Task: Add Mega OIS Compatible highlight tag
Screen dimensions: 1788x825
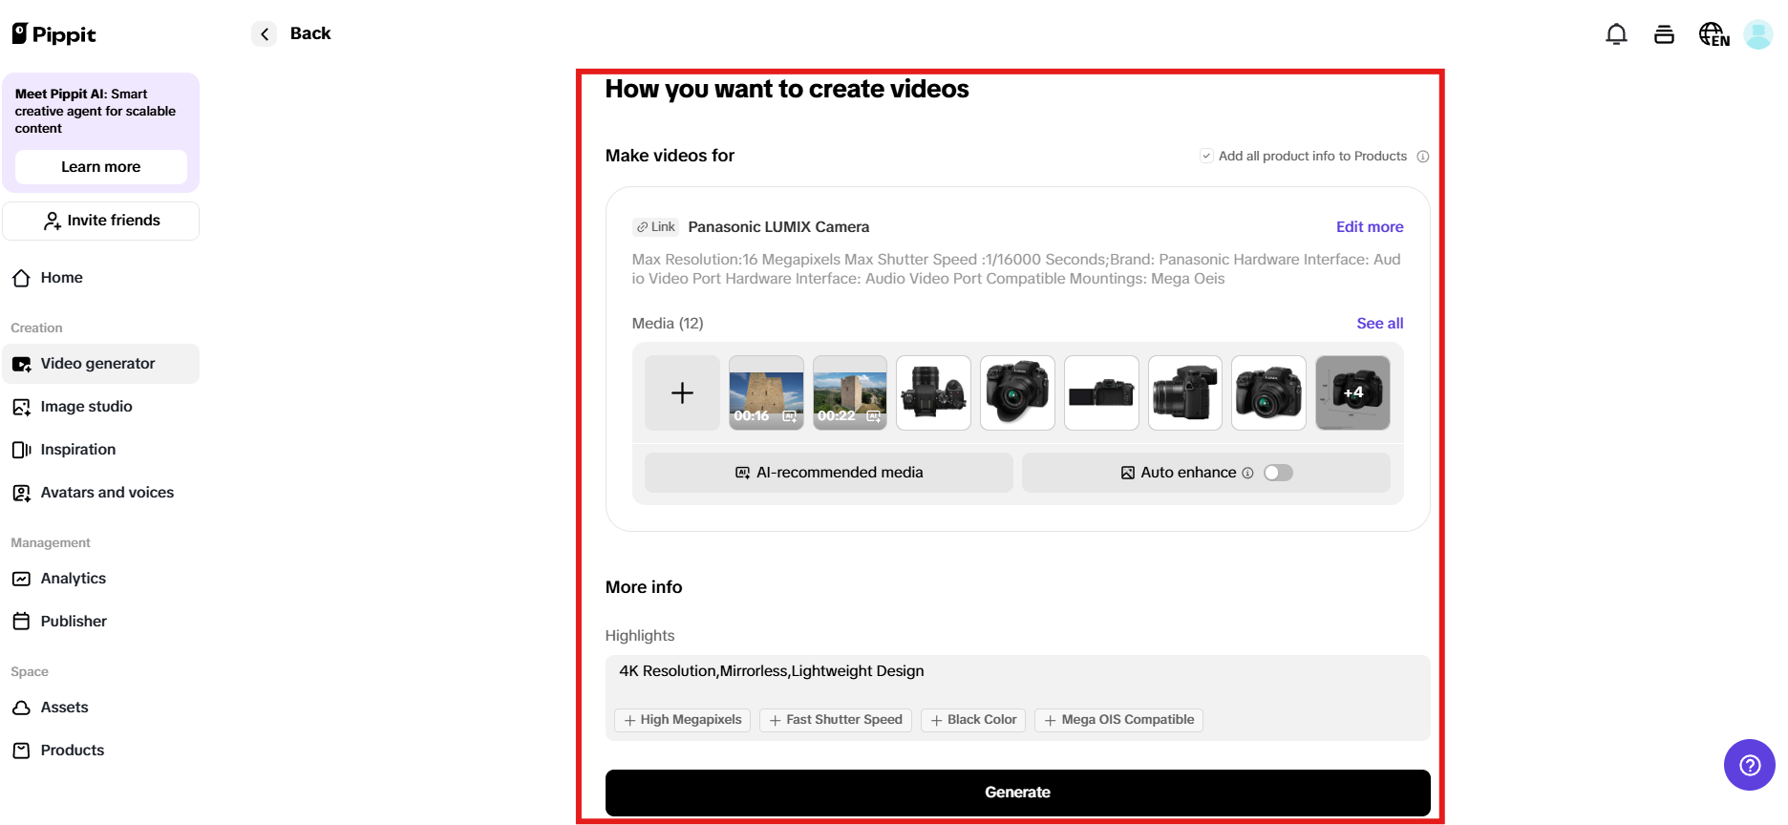Action: pos(1118,720)
